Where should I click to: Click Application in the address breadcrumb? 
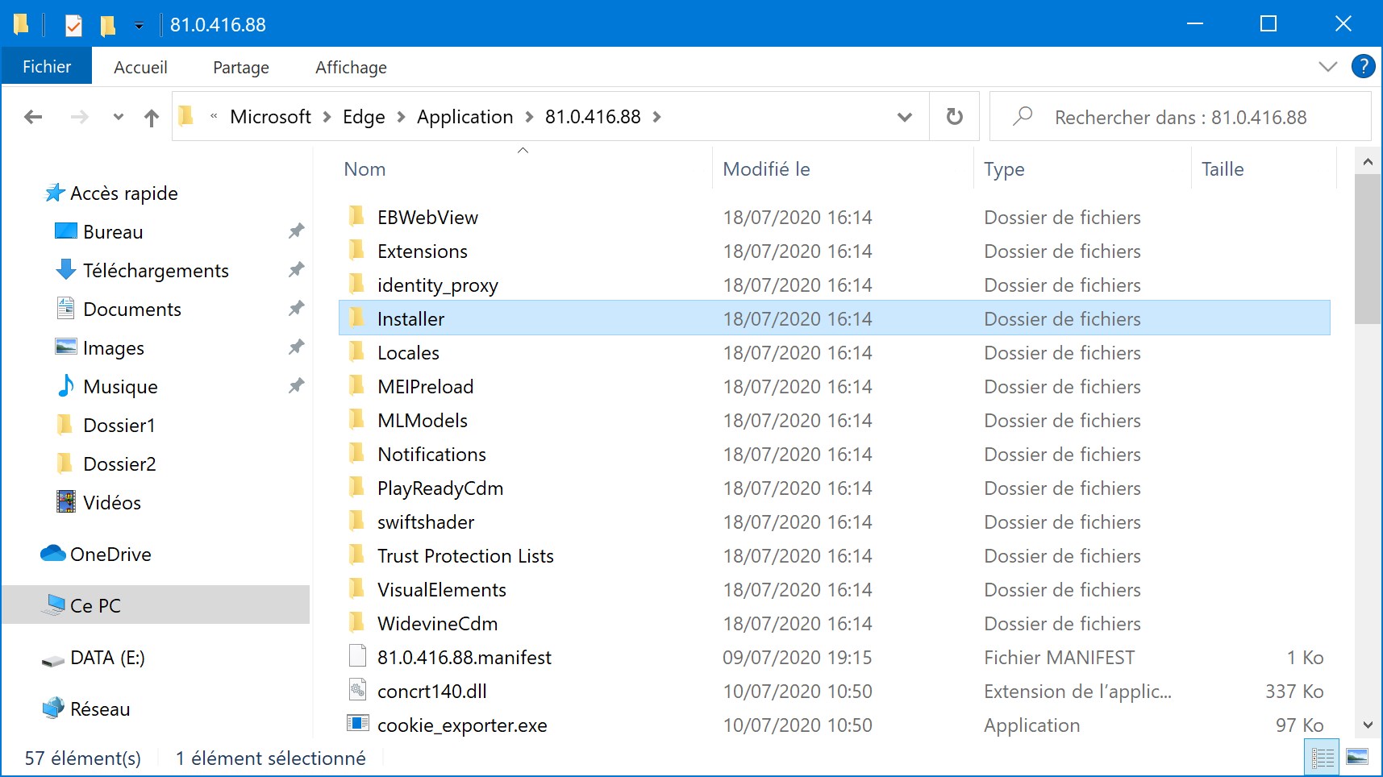pyautogui.click(x=464, y=117)
